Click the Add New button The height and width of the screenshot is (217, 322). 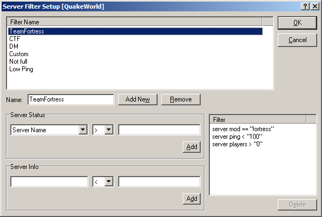click(x=138, y=99)
